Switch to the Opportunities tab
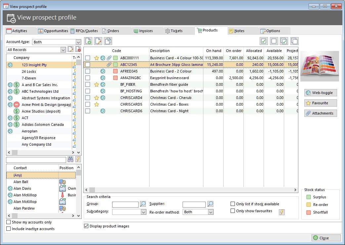 coord(53,31)
